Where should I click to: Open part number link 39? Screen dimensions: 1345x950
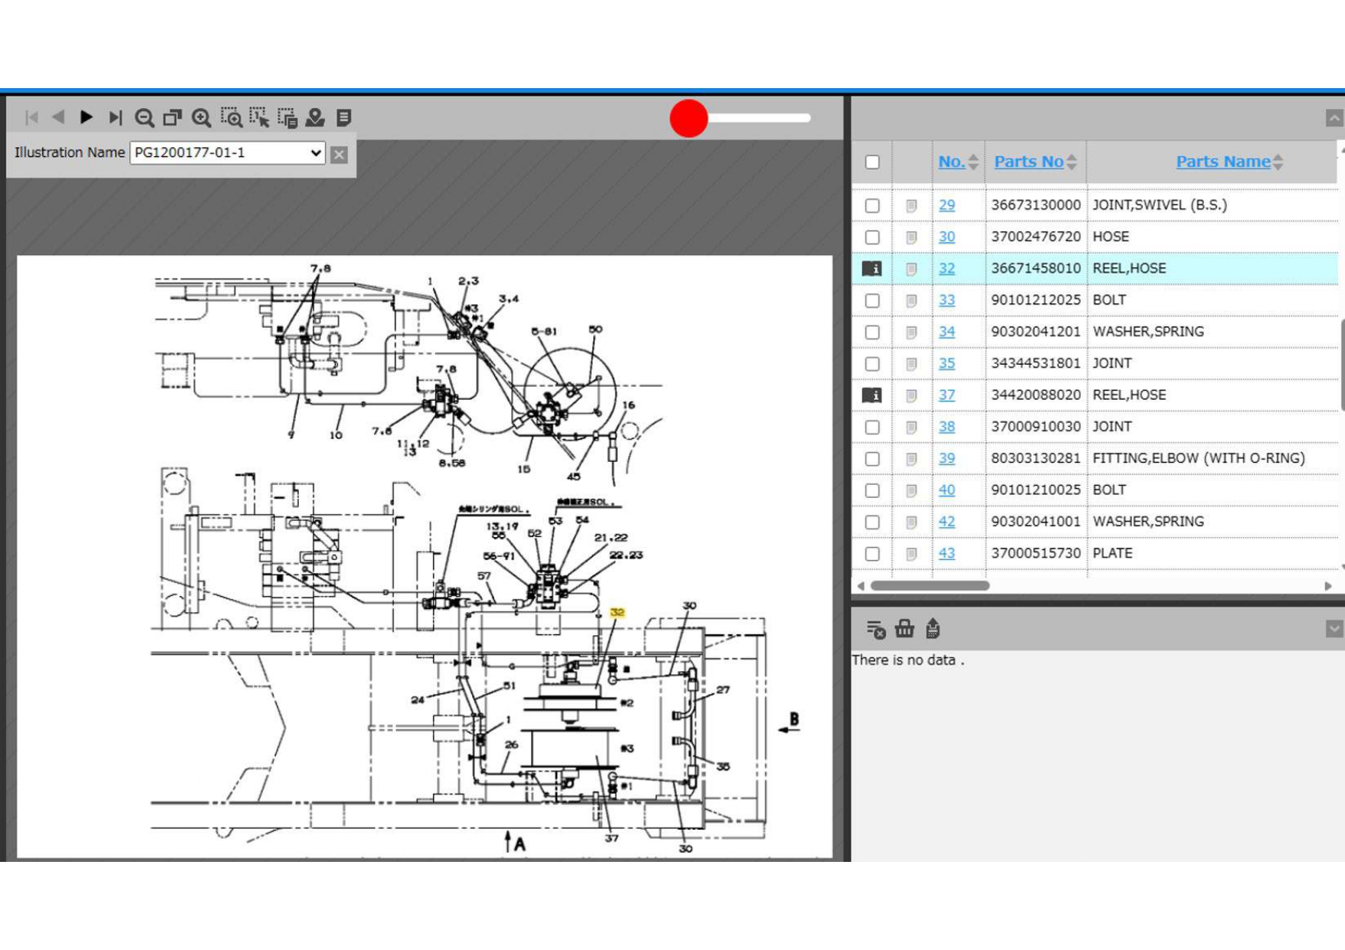946,458
